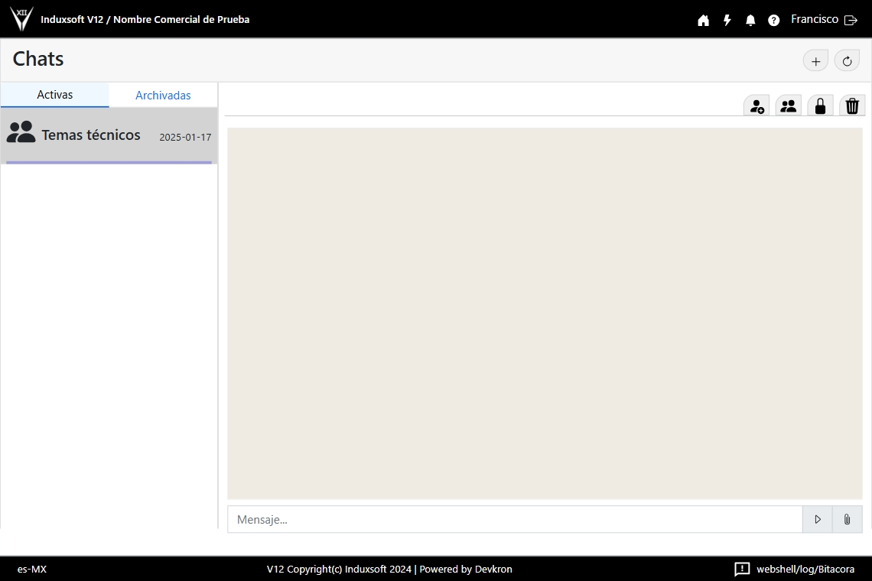Select the Activas tab
Screen dimensions: 872x581
click(x=55, y=95)
